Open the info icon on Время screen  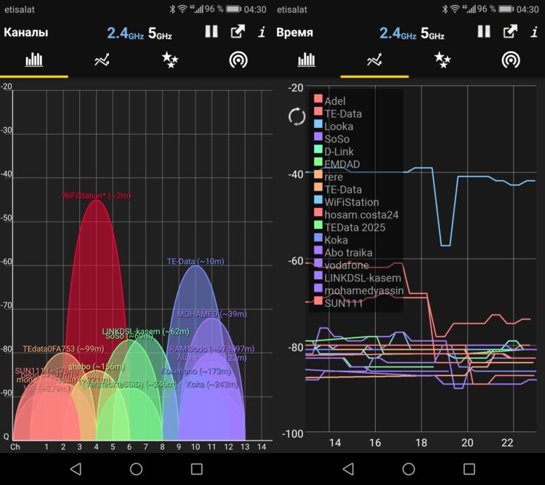tap(534, 33)
